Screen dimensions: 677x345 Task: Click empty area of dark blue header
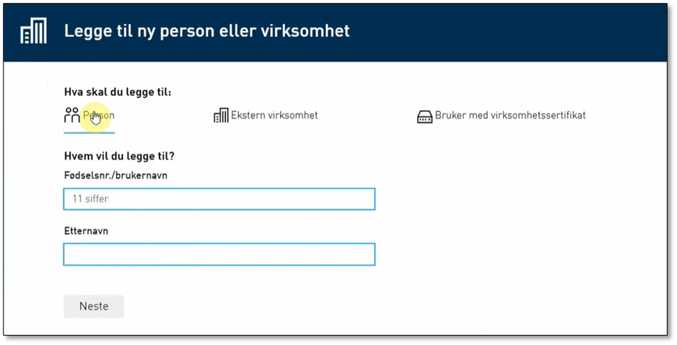pos(505,32)
